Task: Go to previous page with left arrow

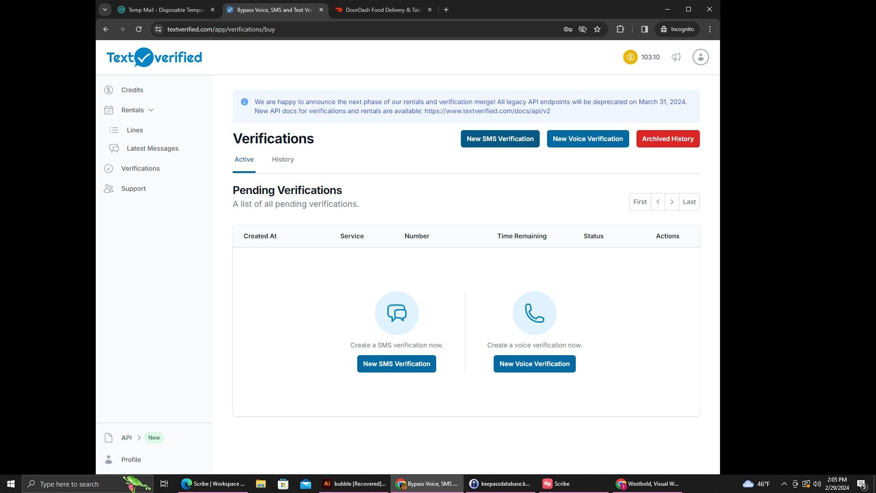Action: 658,202
